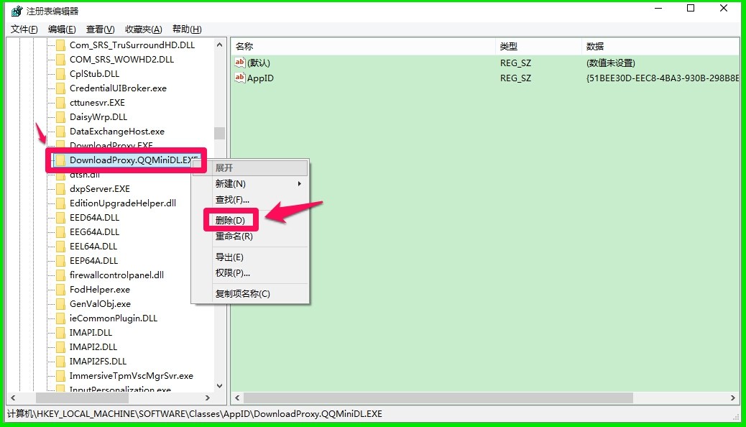Click the DownloadProxy.QQMiniDL.EXE folder icon
Screen dimensions: 746x427
[x=60, y=160]
